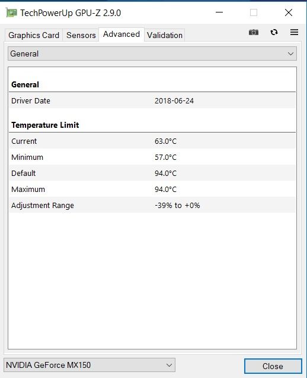Take a screenshot with the camera icon
Viewport: 307px width, 378px height.
pos(254,32)
